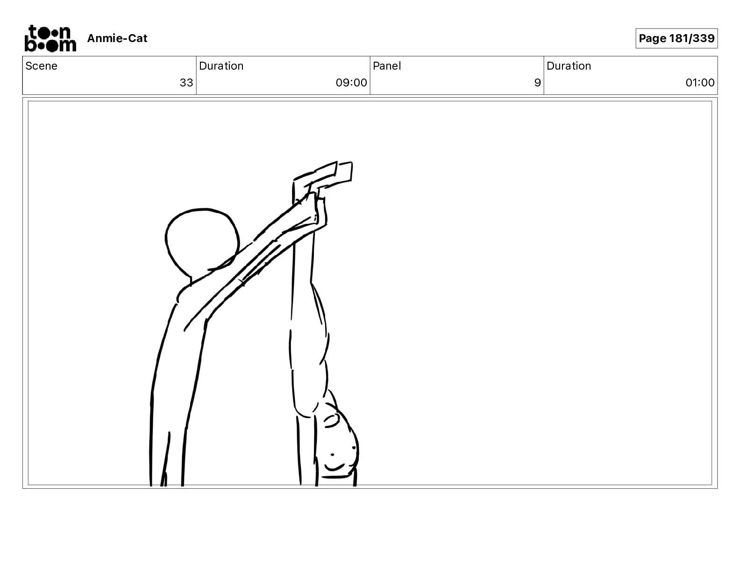This screenshot has height=572, width=740.
Task: Click the 'Panel' header label
Action: pyautogui.click(x=387, y=66)
